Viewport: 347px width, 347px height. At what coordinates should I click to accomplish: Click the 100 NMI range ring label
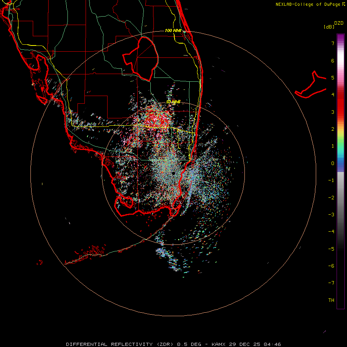tap(173, 30)
